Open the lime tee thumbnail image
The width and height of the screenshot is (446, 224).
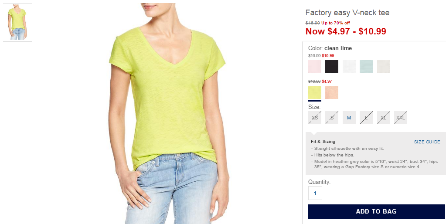(x=17, y=23)
